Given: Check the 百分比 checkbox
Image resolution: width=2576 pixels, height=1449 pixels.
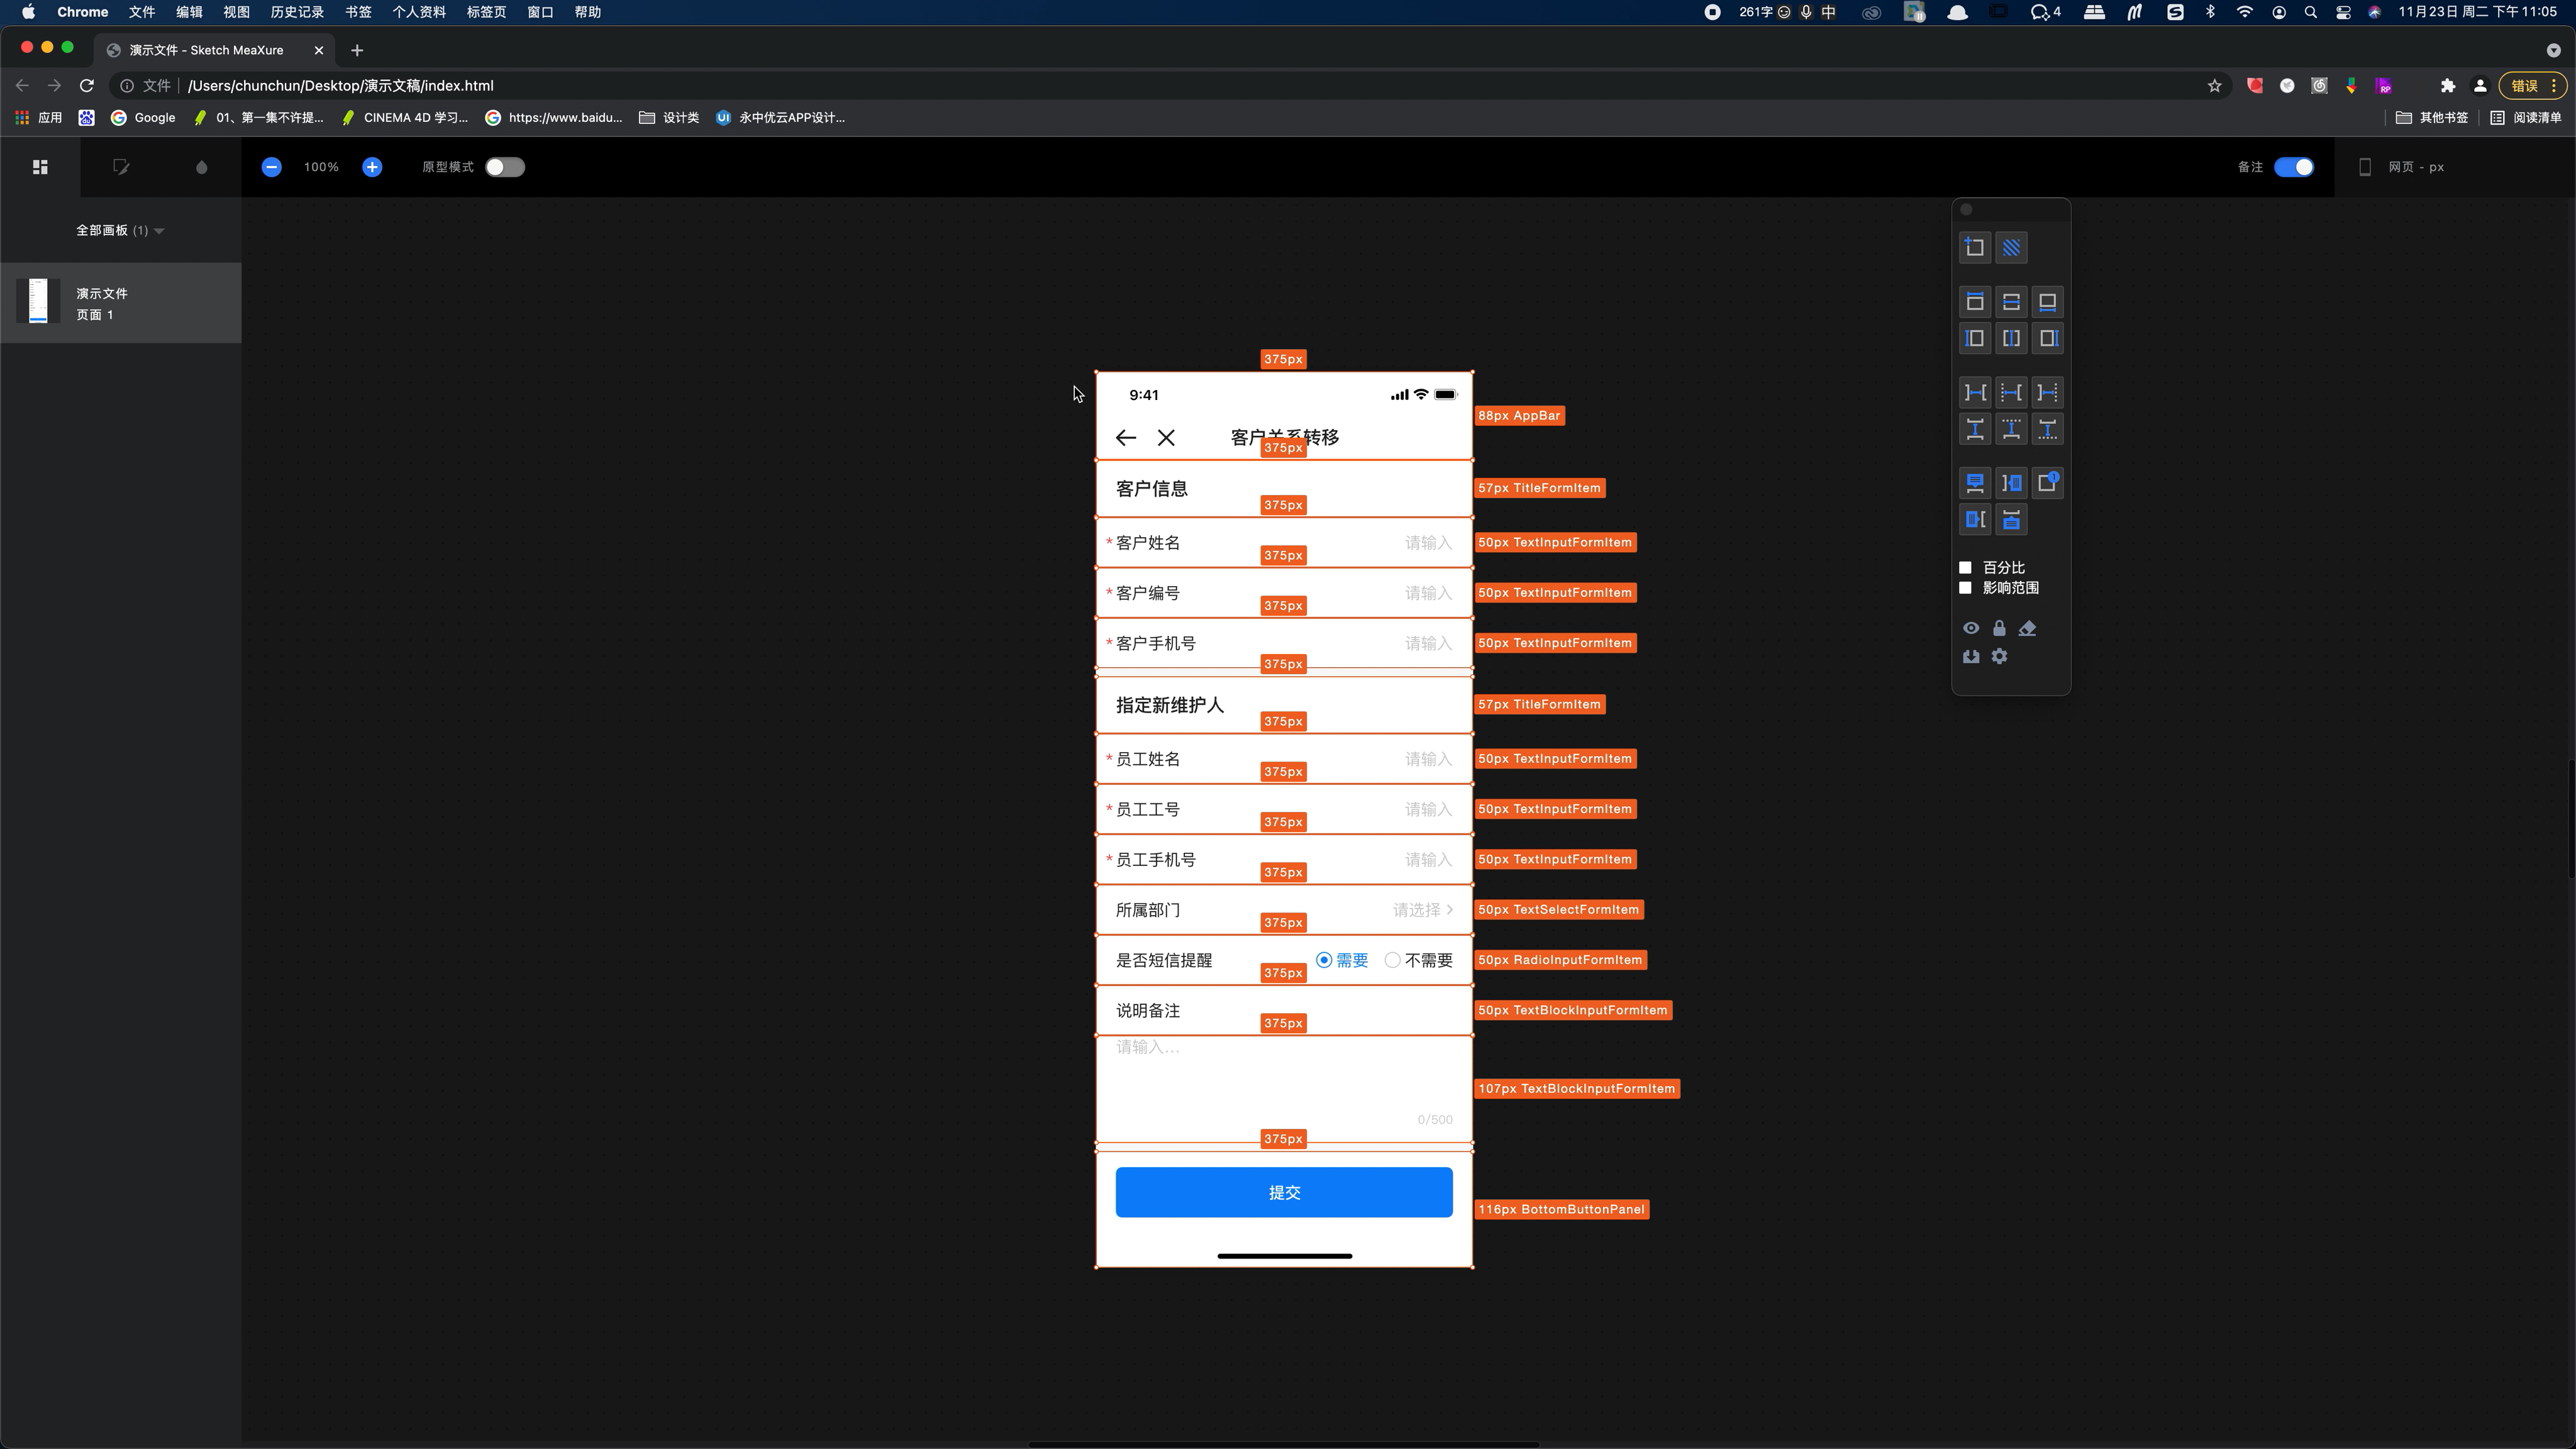Looking at the screenshot, I should point(1965,567).
